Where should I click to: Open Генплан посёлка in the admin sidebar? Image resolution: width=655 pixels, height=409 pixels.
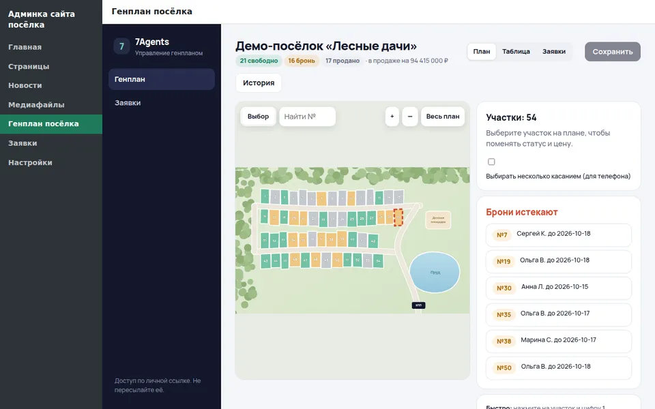pos(51,124)
